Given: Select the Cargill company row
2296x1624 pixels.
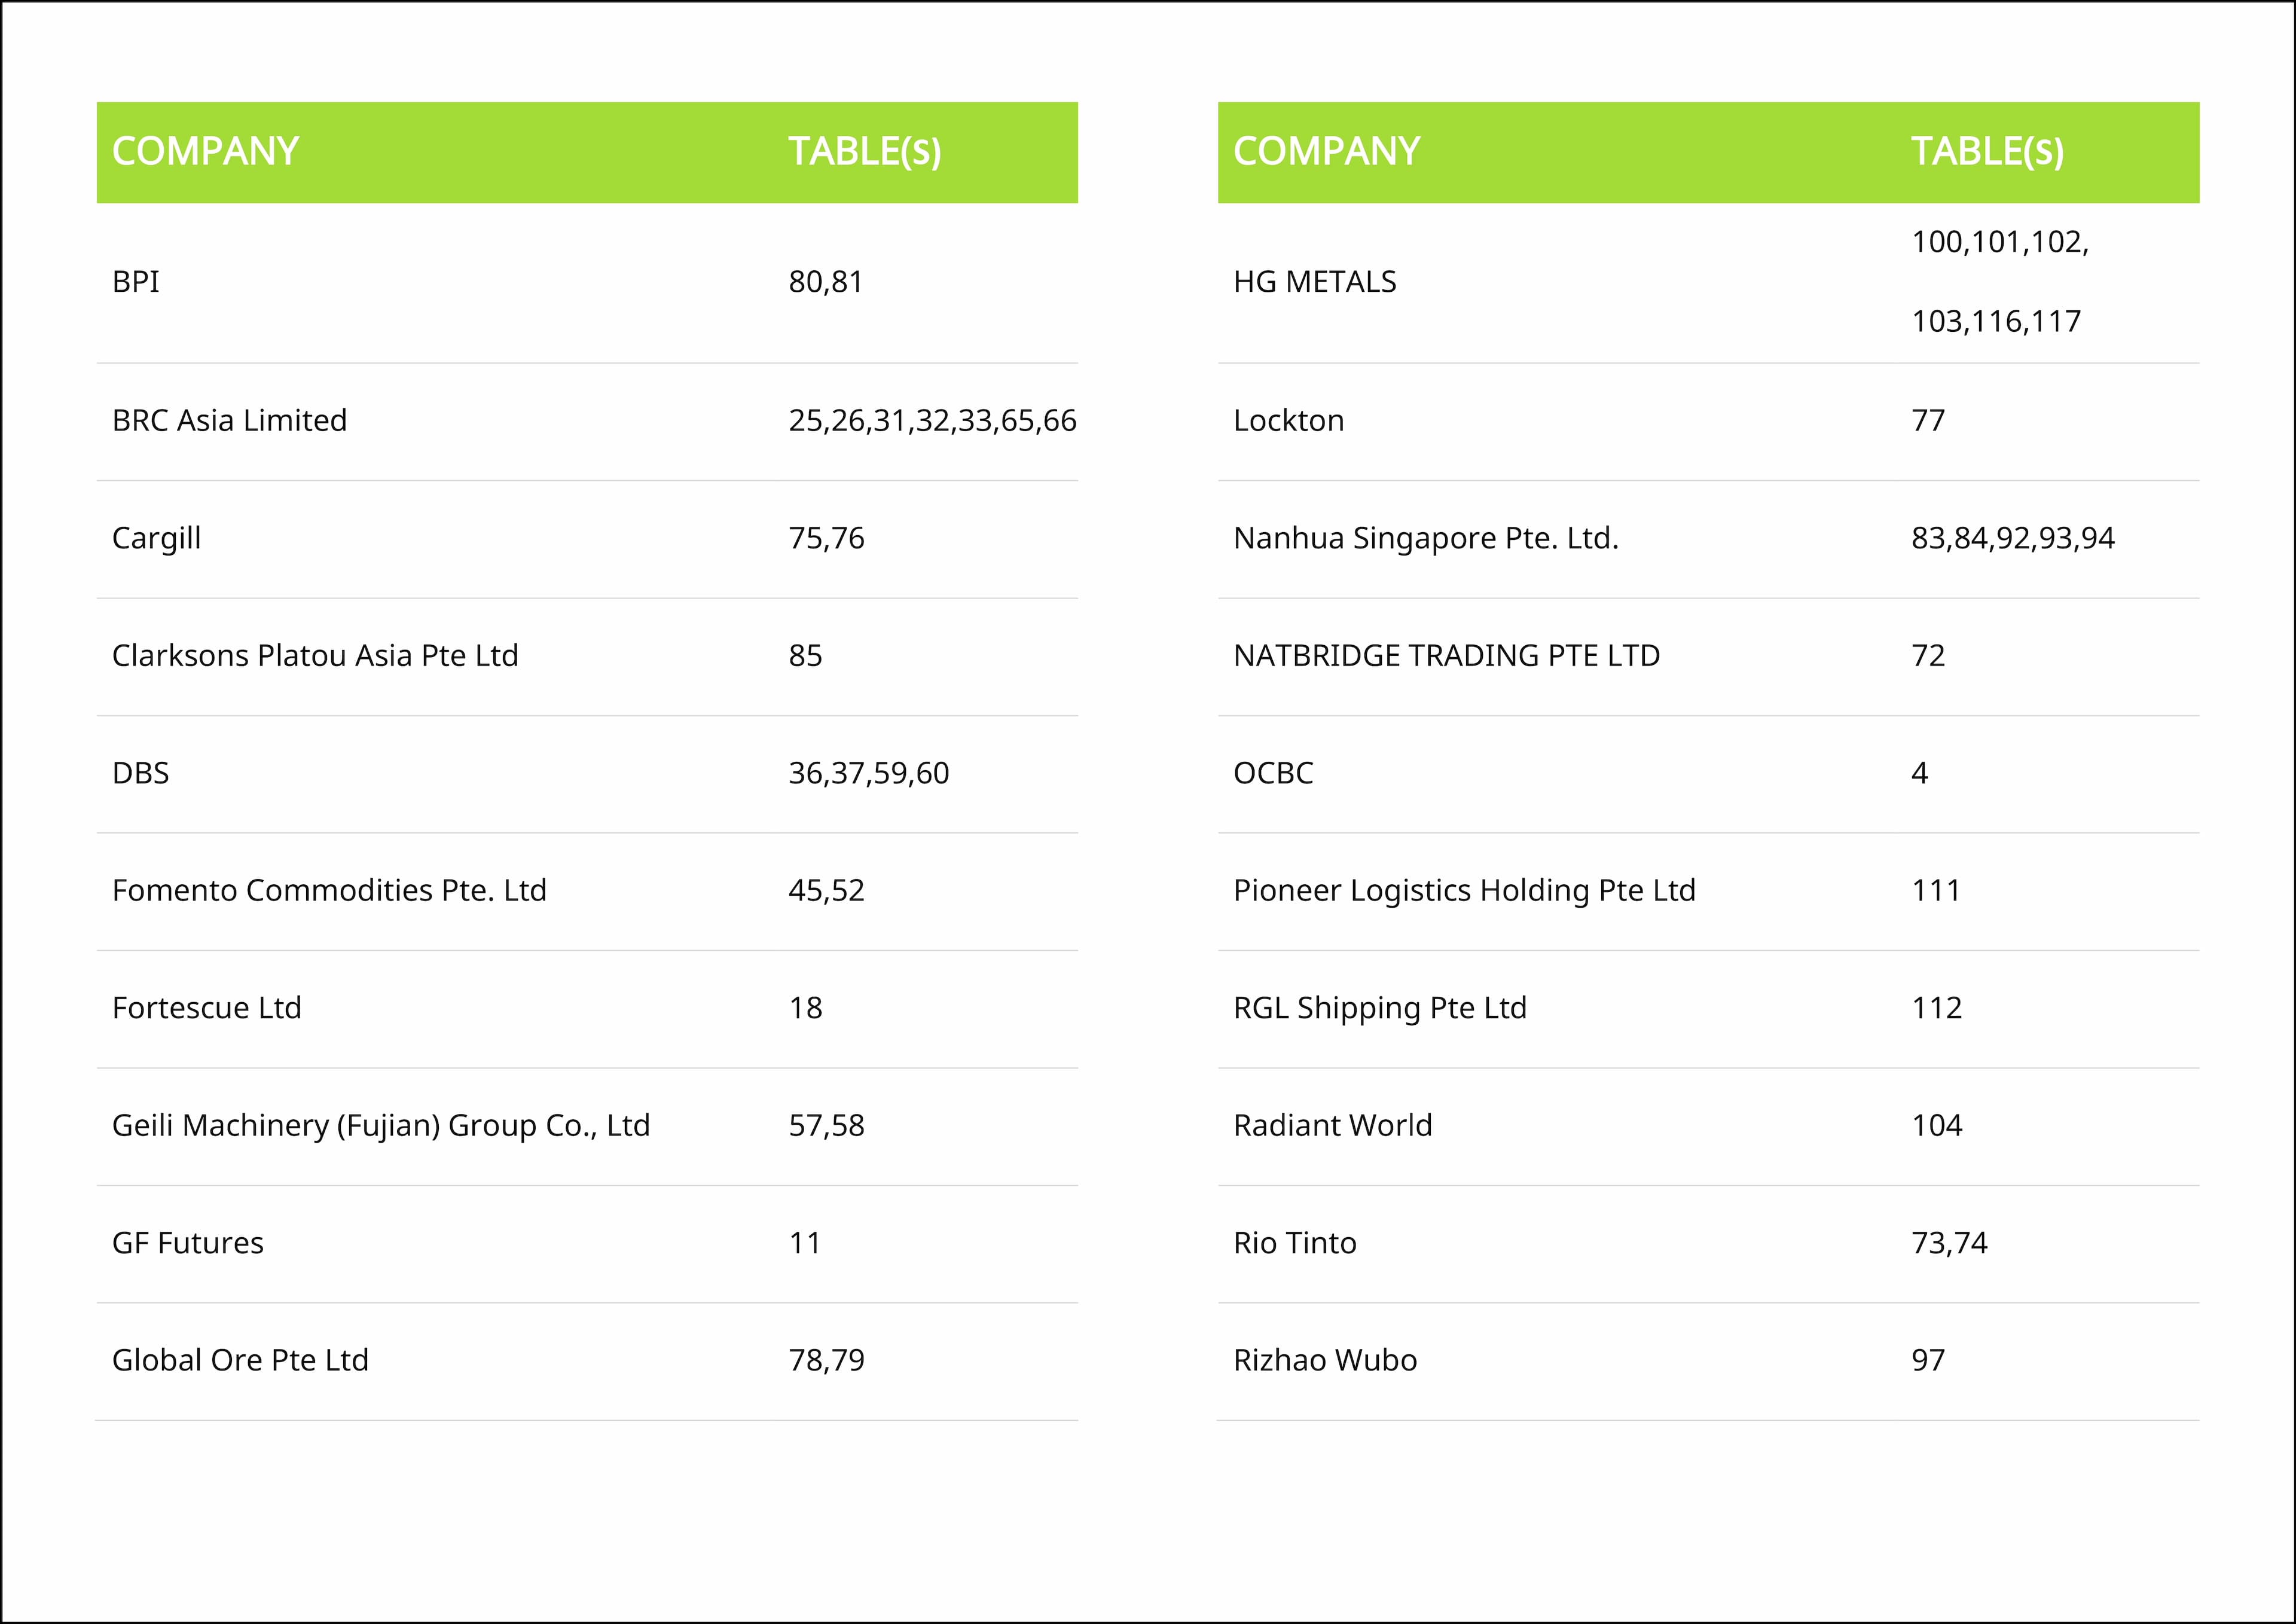Looking at the screenshot, I should coord(587,539).
